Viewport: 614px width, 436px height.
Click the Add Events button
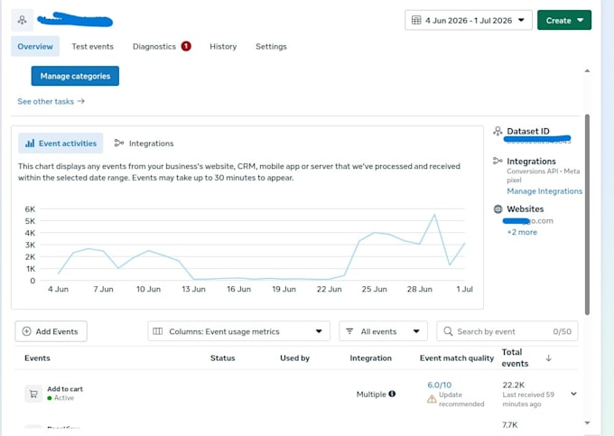pyautogui.click(x=51, y=331)
